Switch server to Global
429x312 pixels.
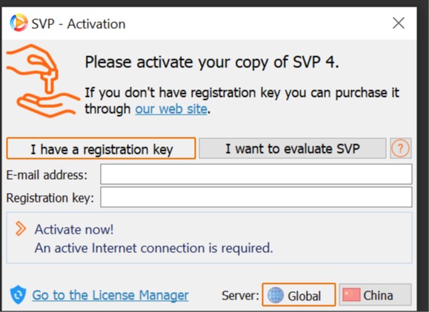tap(299, 295)
